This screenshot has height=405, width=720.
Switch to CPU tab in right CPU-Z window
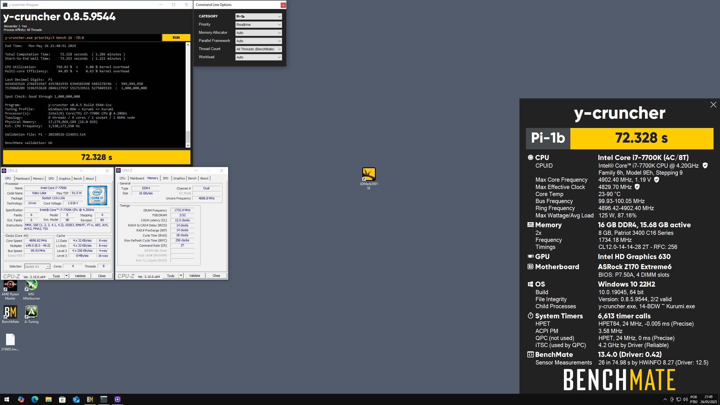(122, 178)
